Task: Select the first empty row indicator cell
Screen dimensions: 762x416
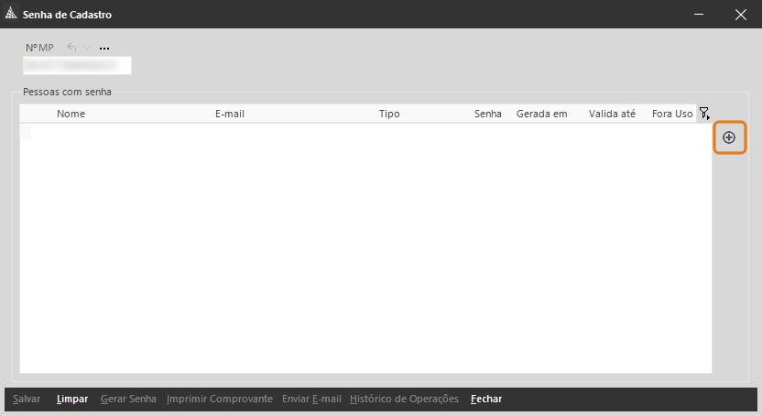Action: coord(26,132)
